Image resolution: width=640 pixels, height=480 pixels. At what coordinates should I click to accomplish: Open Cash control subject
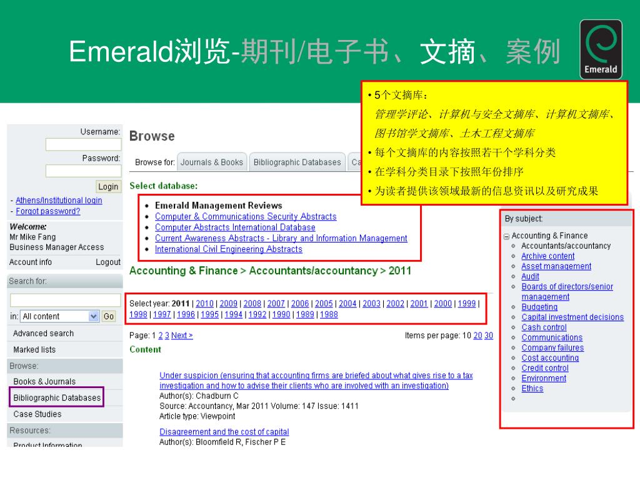(544, 327)
